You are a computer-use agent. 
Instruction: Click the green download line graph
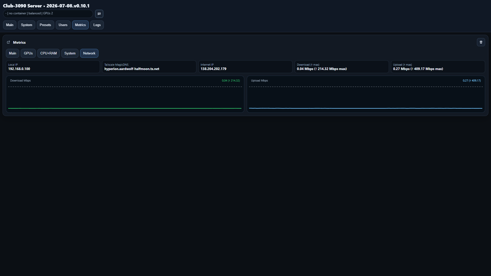pyautogui.click(x=125, y=108)
